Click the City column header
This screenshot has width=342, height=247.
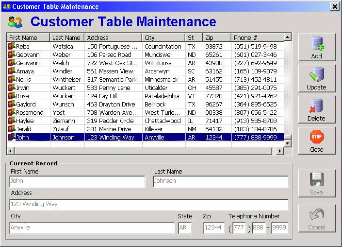(164, 37)
